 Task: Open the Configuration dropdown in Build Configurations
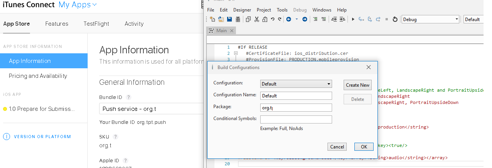tap(296, 84)
